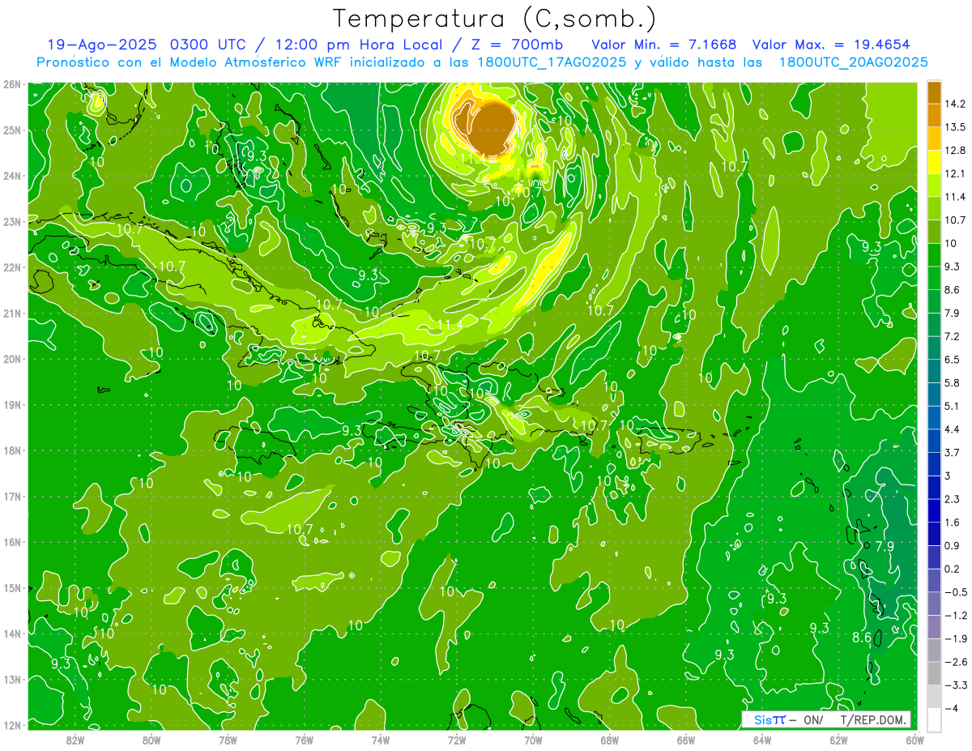
Task: Click the 13.5 value on the color scale
Action: point(956,127)
